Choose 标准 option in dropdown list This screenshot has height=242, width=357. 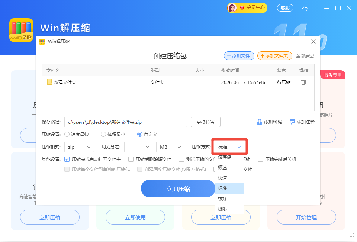pos(229,188)
